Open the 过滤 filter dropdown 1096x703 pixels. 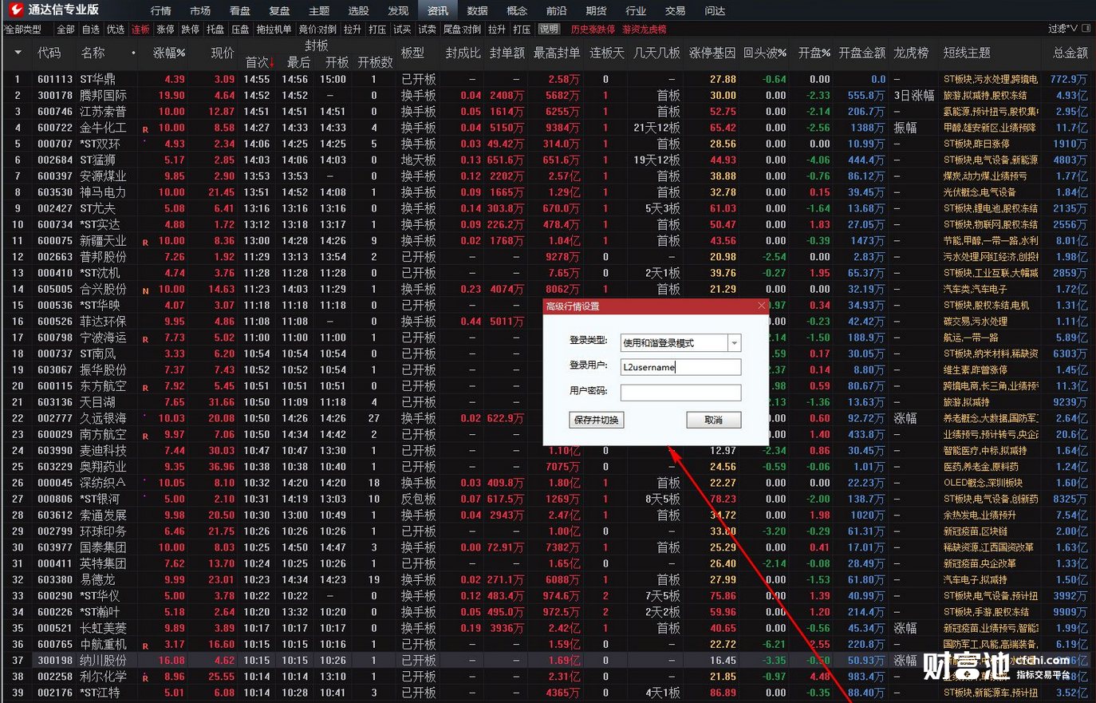pos(1062,29)
